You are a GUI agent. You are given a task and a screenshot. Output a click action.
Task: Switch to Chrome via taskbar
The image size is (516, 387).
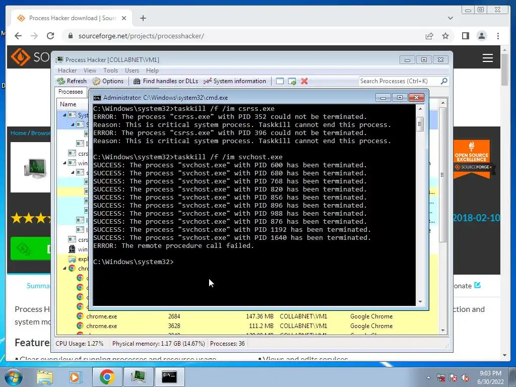coord(107,377)
